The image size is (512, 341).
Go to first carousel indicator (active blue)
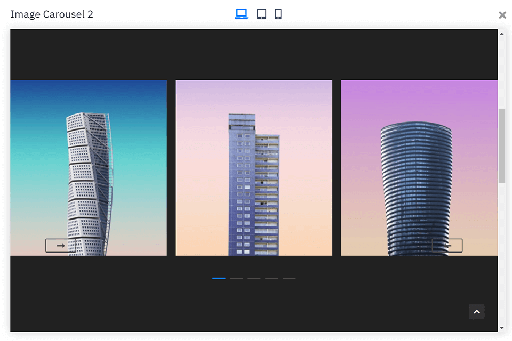pyautogui.click(x=219, y=278)
